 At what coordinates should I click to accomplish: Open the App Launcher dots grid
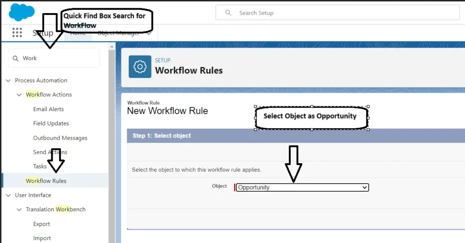point(17,33)
